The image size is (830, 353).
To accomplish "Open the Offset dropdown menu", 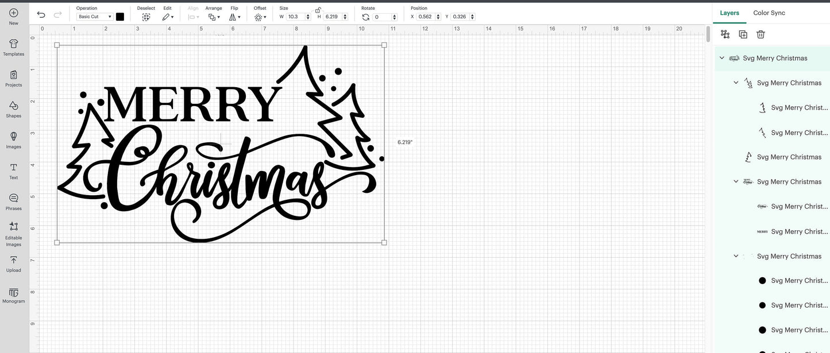I will coord(260,17).
